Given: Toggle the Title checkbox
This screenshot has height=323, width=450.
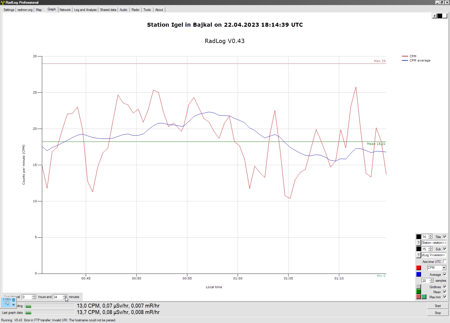Looking at the screenshot, I should point(445,237).
